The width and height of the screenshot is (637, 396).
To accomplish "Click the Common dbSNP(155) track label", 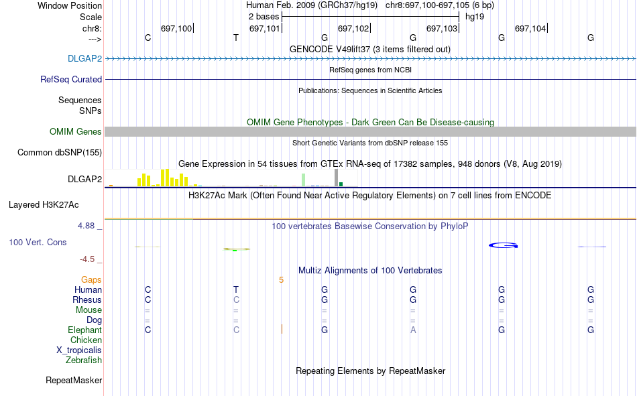I will coord(59,152).
